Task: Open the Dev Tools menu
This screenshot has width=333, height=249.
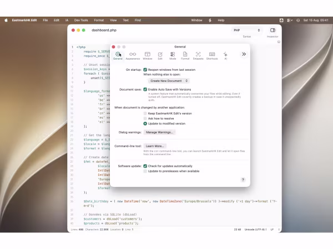Action: 81,20
